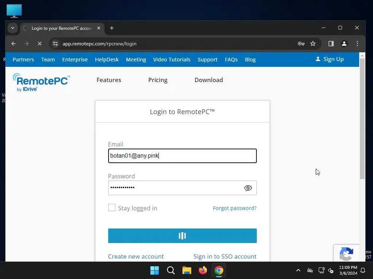The width and height of the screenshot is (373, 279).
Task: Open File Explorer from taskbar
Action: tap(187, 270)
